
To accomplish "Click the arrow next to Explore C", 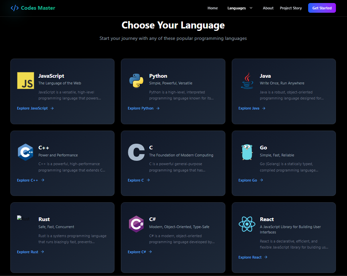I will pos(148,180).
